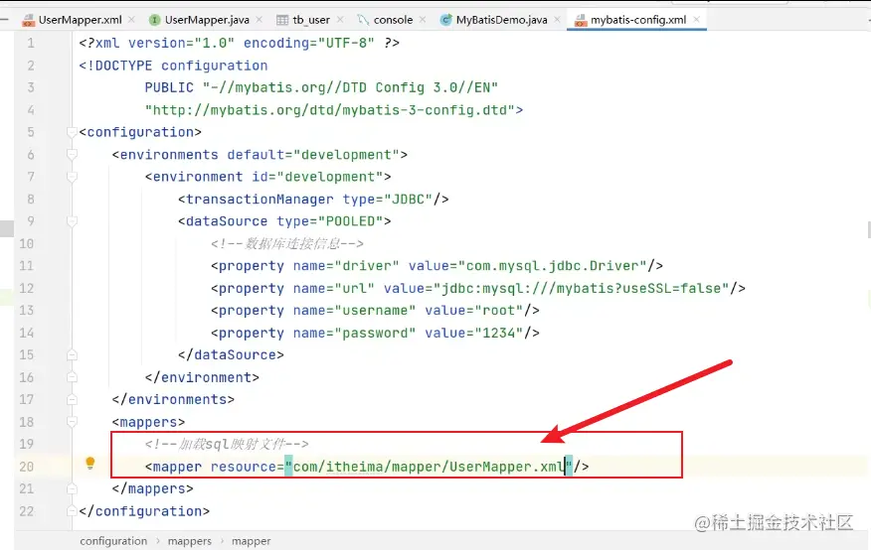Open the tb_user tab
This screenshot has width=871, height=550.
click(x=311, y=20)
